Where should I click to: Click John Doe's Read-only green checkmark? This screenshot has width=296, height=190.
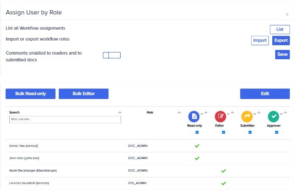tap(197, 158)
